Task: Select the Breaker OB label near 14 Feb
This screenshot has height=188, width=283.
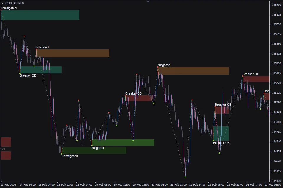Action: tap(28, 75)
